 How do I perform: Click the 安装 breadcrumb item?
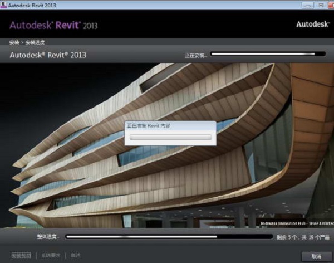pos(14,42)
